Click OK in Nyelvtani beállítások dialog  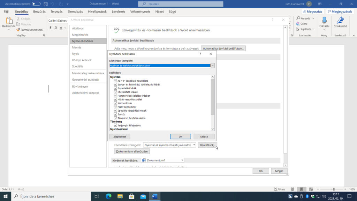(x=180, y=136)
